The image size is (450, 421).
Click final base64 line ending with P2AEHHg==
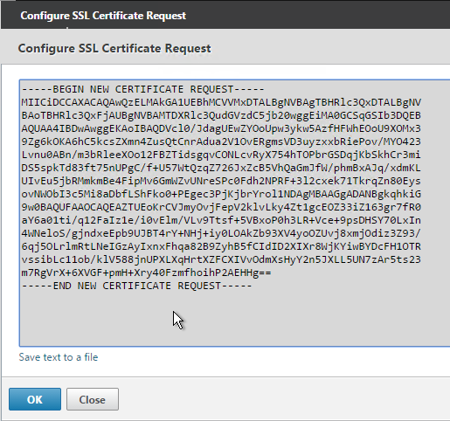coord(146,273)
